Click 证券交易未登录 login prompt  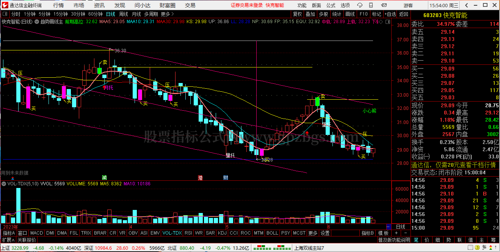[247, 5]
